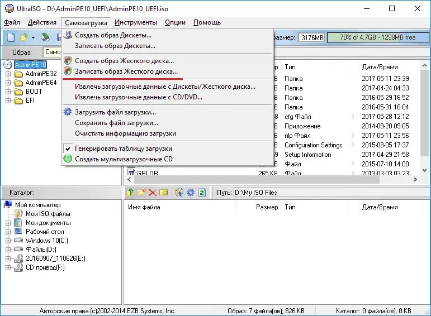Click the refresh icon in catalog toolbar
Viewport: 431px width, 316px height.
(202, 193)
